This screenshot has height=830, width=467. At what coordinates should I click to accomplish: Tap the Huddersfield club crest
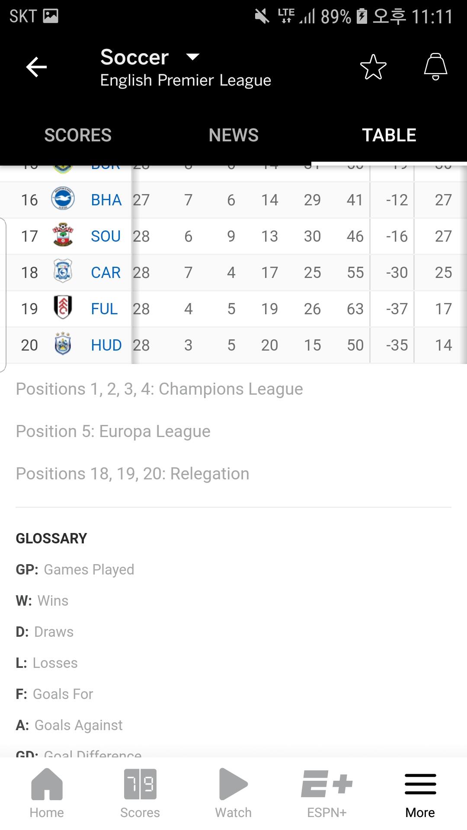coord(63,344)
